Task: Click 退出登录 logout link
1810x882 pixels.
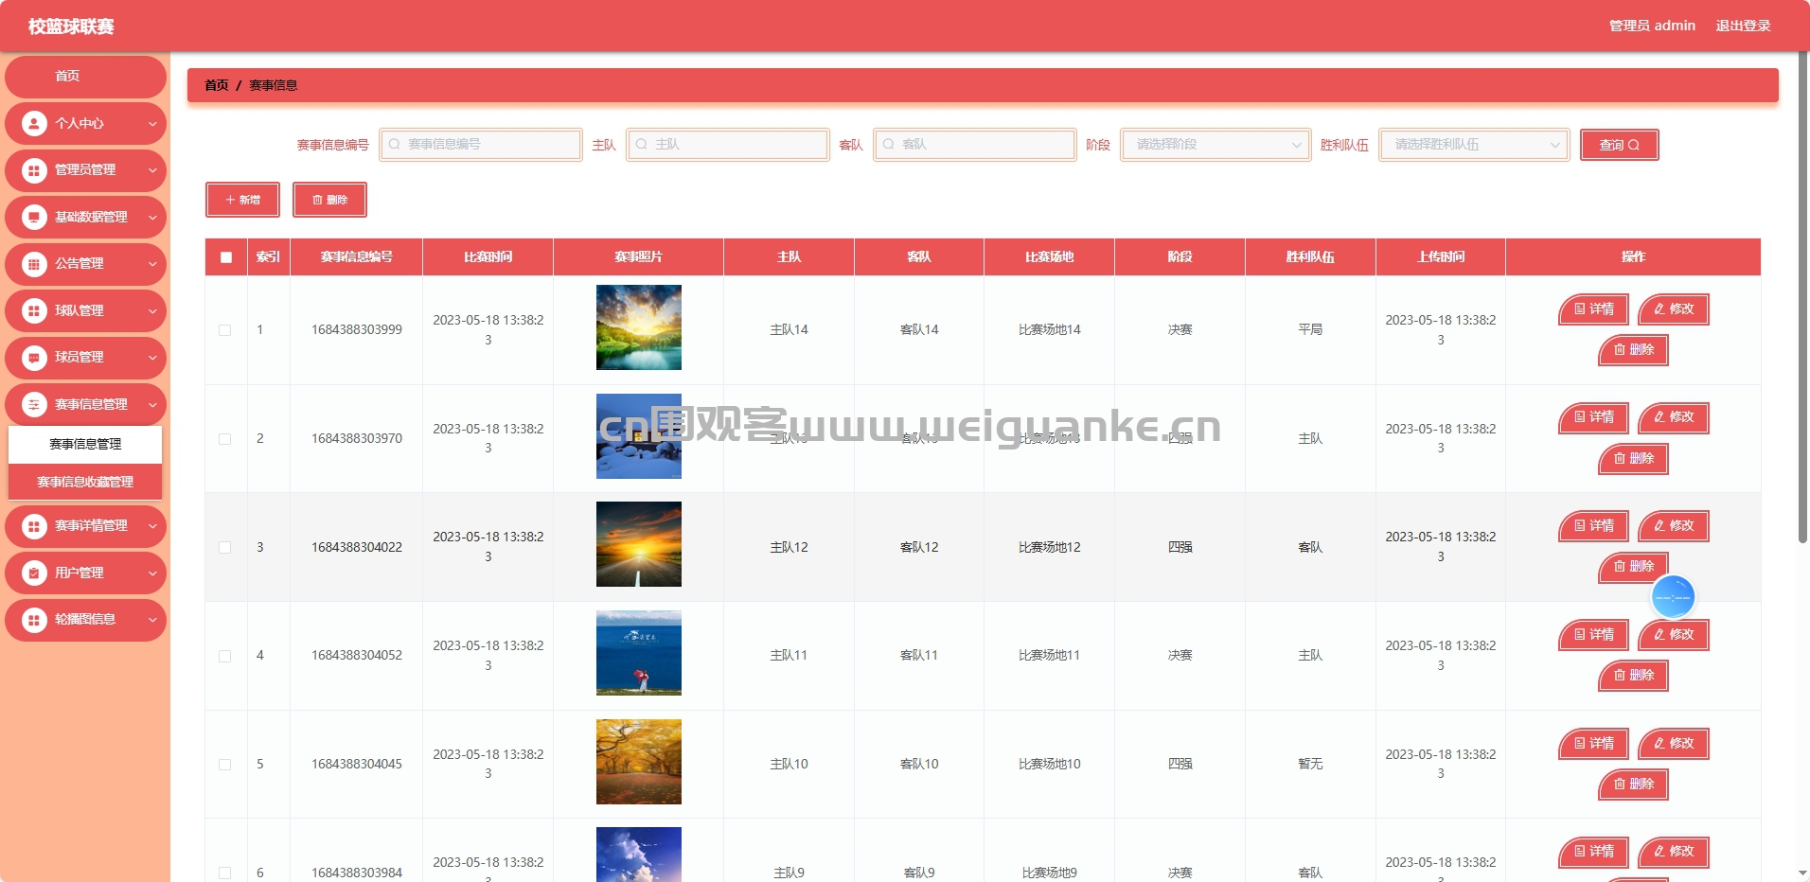Action: pyautogui.click(x=1743, y=26)
